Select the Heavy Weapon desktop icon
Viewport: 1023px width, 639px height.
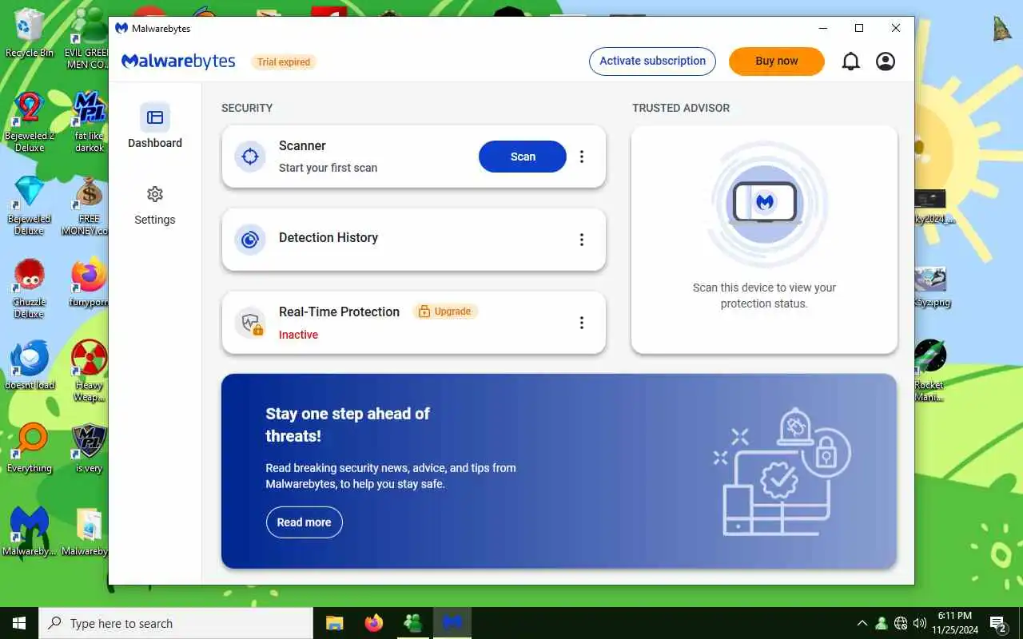coord(89,371)
